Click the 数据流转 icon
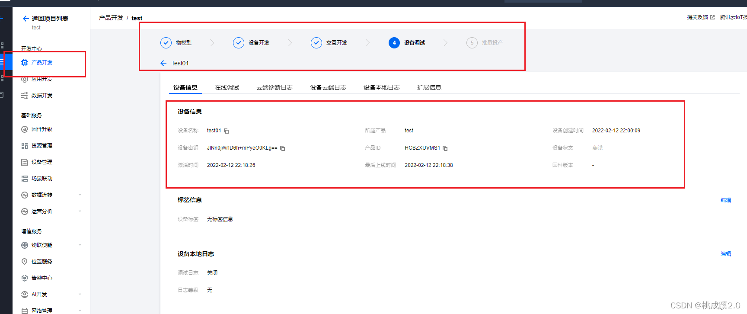Viewport: 747px width, 314px height. 25,195
